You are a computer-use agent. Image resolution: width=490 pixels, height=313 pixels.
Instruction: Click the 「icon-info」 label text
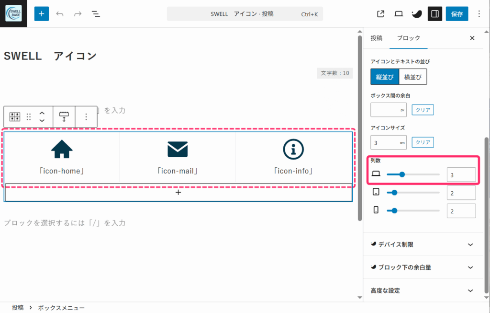click(293, 171)
